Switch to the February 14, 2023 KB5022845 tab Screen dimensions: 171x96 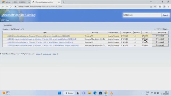point(15,2)
